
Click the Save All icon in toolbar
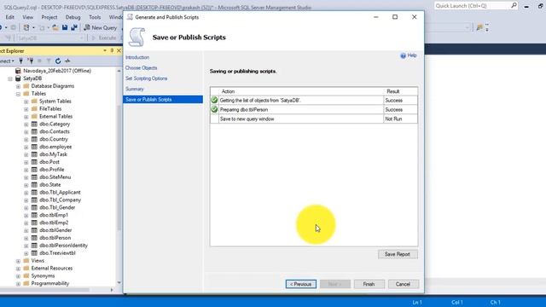coord(74,27)
